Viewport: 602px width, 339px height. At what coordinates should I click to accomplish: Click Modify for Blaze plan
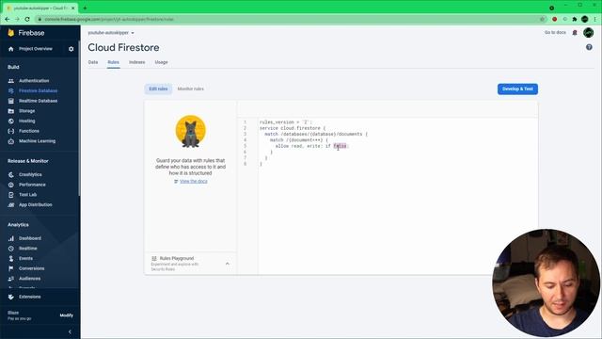tap(67, 315)
